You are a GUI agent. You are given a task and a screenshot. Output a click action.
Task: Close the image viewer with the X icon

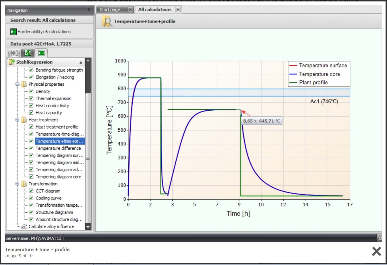click(x=376, y=251)
